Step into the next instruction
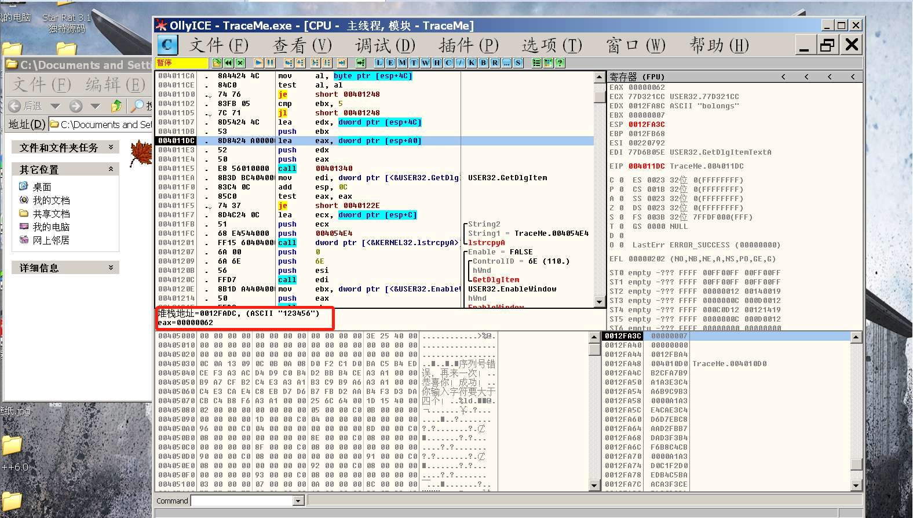 click(x=288, y=63)
